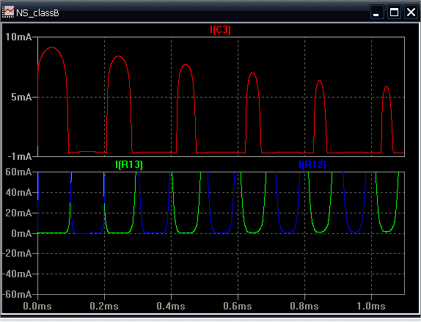Image resolution: width=421 pixels, height=322 pixels.
Task: Click the 0.8ms time axis label
Action: [304, 306]
